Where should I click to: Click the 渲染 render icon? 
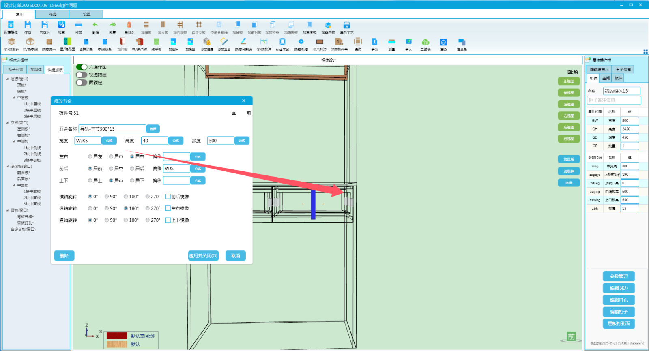coord(443,42)
